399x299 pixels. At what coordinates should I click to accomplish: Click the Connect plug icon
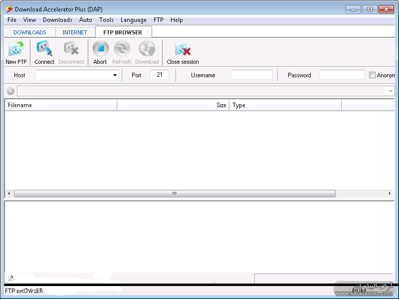point(44,48)
